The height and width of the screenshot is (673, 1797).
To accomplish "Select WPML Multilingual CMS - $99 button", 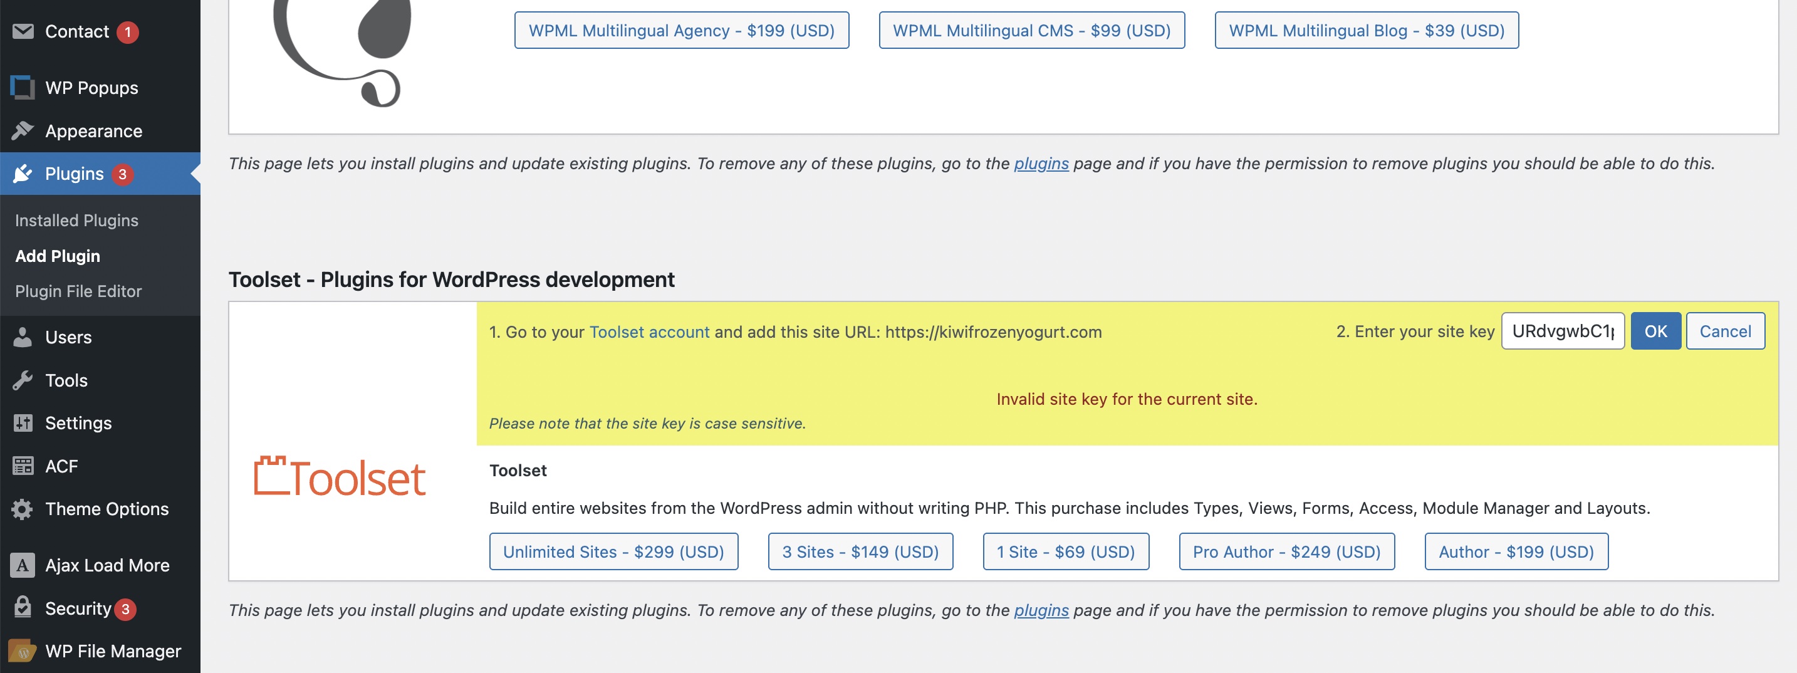I will tap(1031, 31).
